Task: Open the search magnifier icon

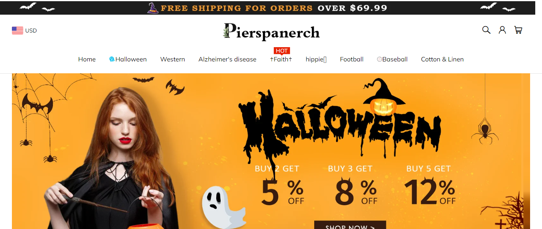Action: [486, 30]
